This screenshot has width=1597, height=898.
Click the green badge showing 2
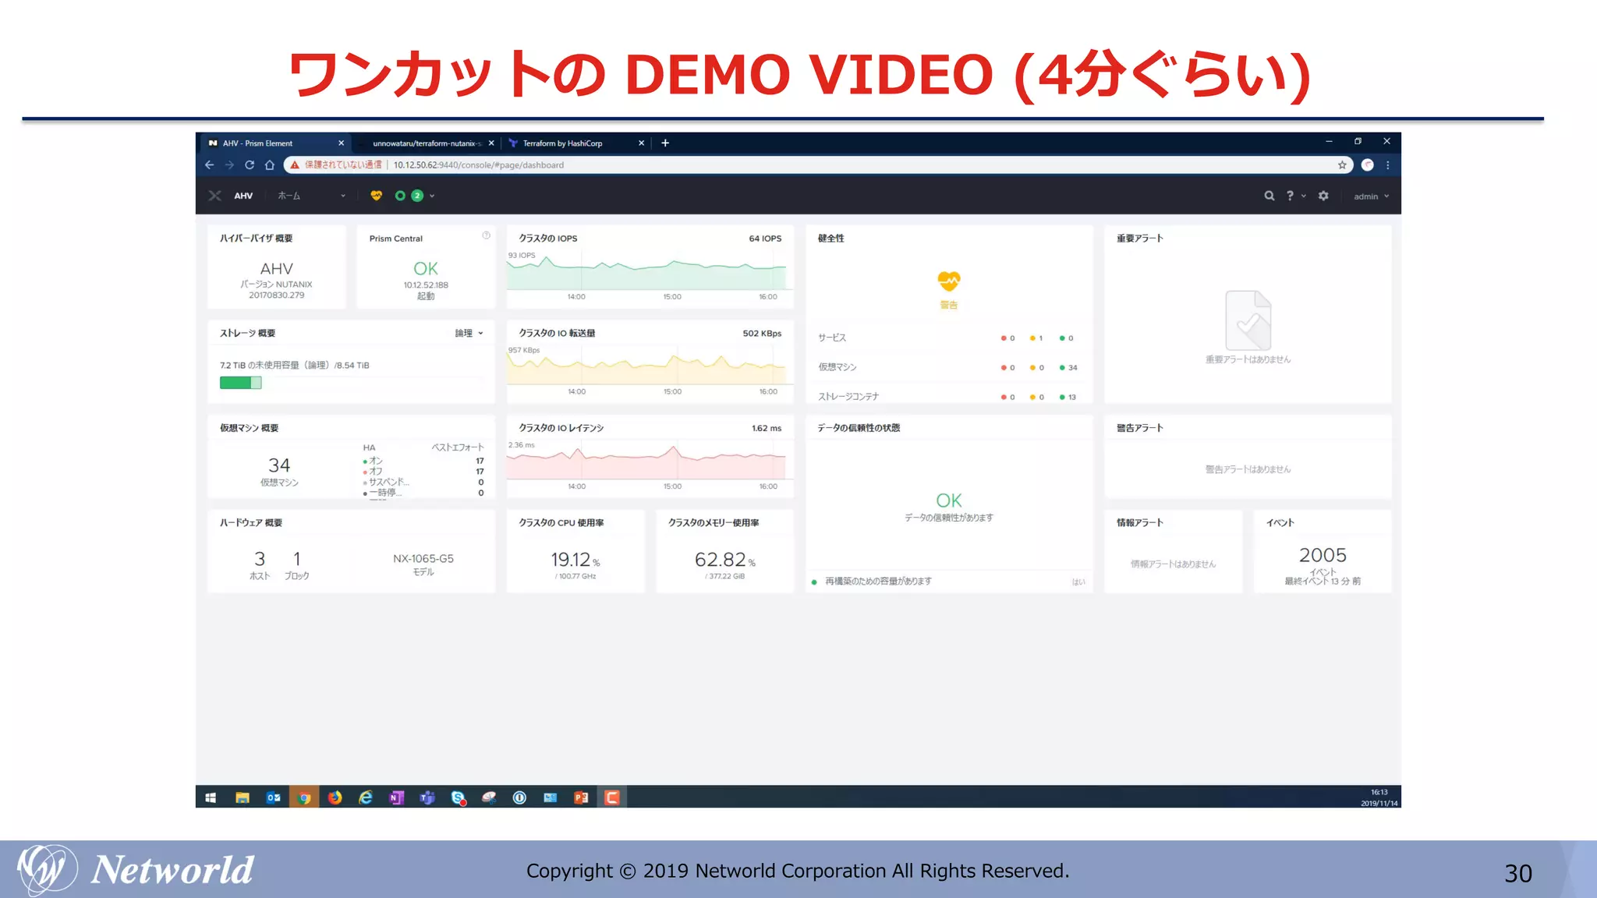(417, 196)
